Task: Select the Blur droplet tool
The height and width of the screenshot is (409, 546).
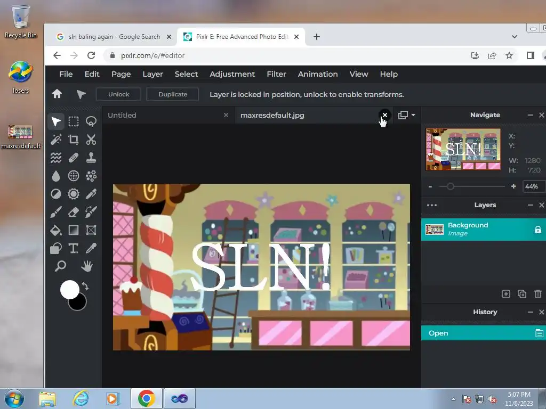Action: pyautogui.click(x=55, y=176)
